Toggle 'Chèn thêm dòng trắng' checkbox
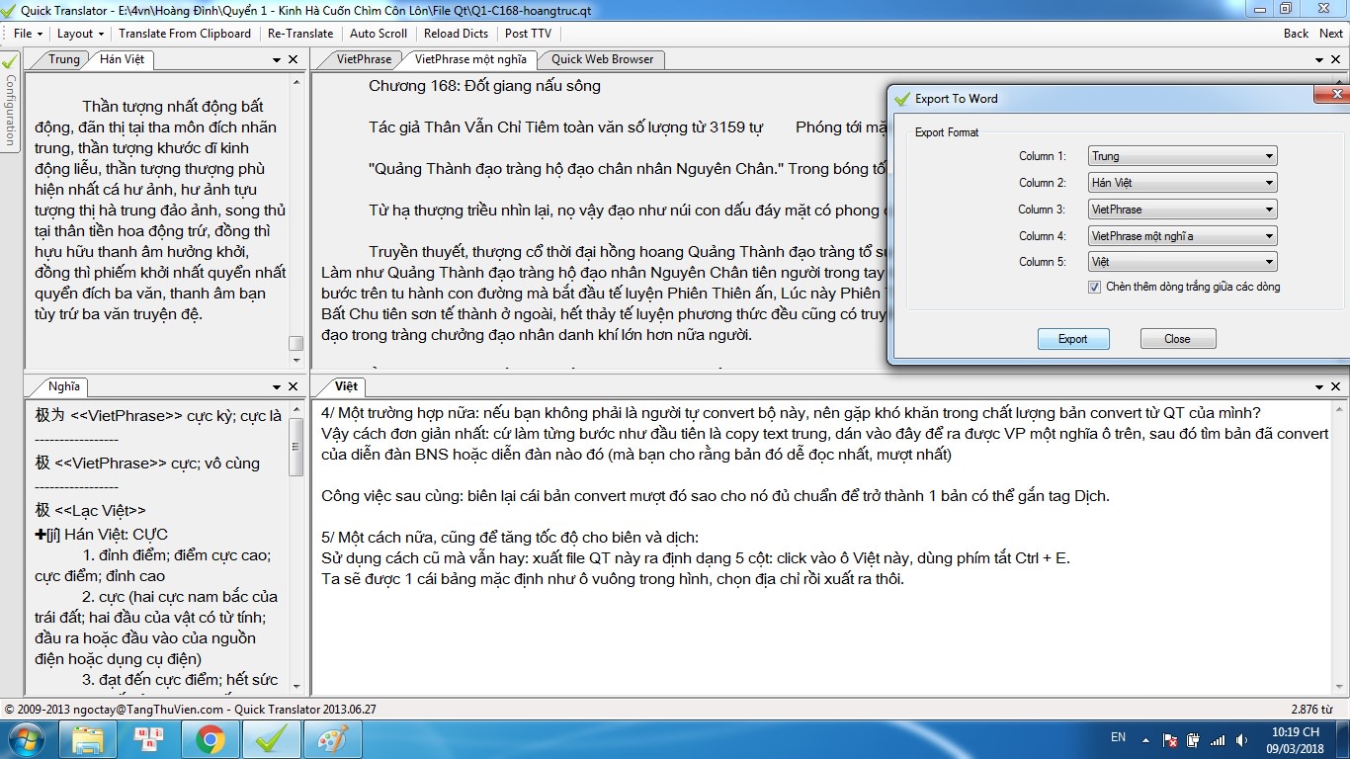Viewport: 1350px width, 759px height. 1094,287
